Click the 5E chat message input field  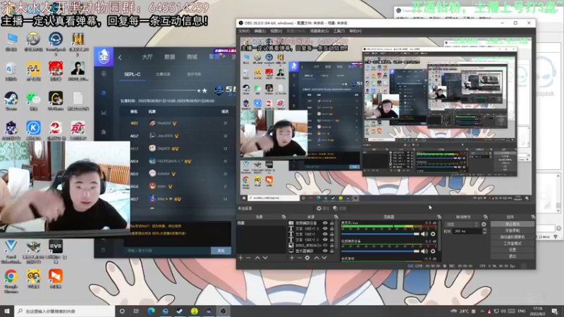pyautogui.click(x=167, y=251)
